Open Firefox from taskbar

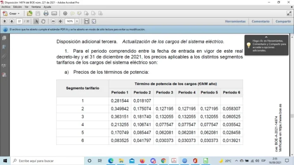pyautogui.click(x=142, y=161)
